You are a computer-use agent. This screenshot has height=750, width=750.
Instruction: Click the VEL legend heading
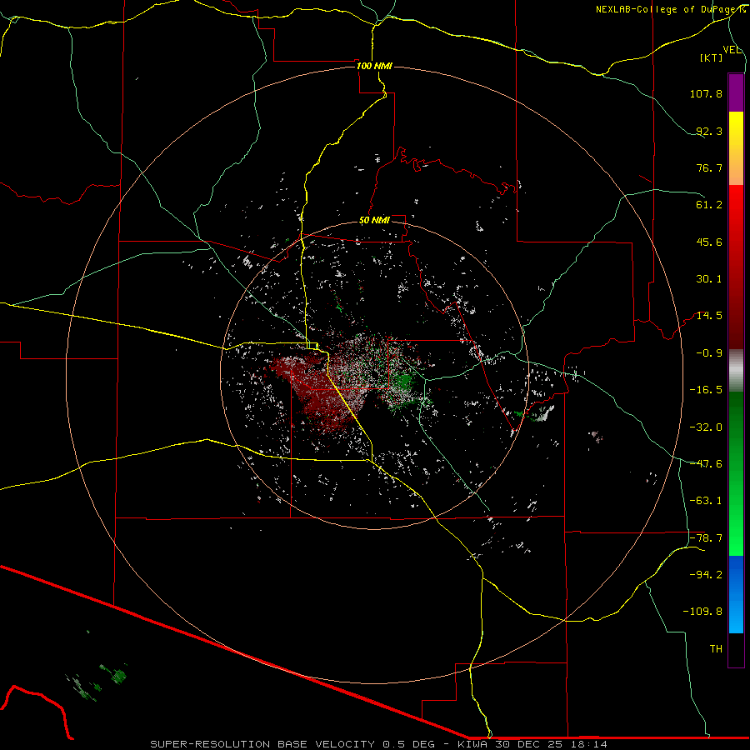(x=732, y=50)
